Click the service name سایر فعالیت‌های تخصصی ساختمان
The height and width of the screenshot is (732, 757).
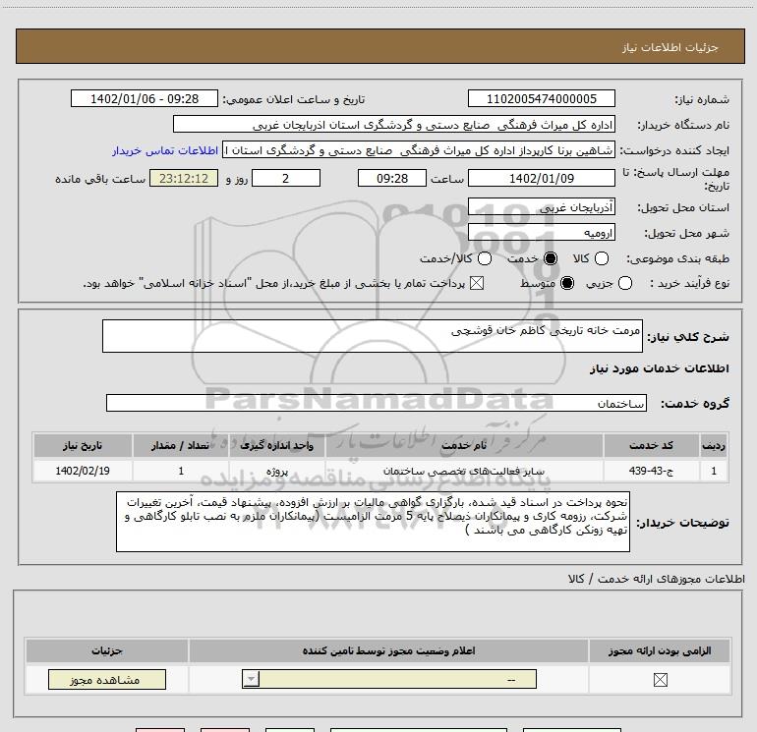(x=463, y=471)
